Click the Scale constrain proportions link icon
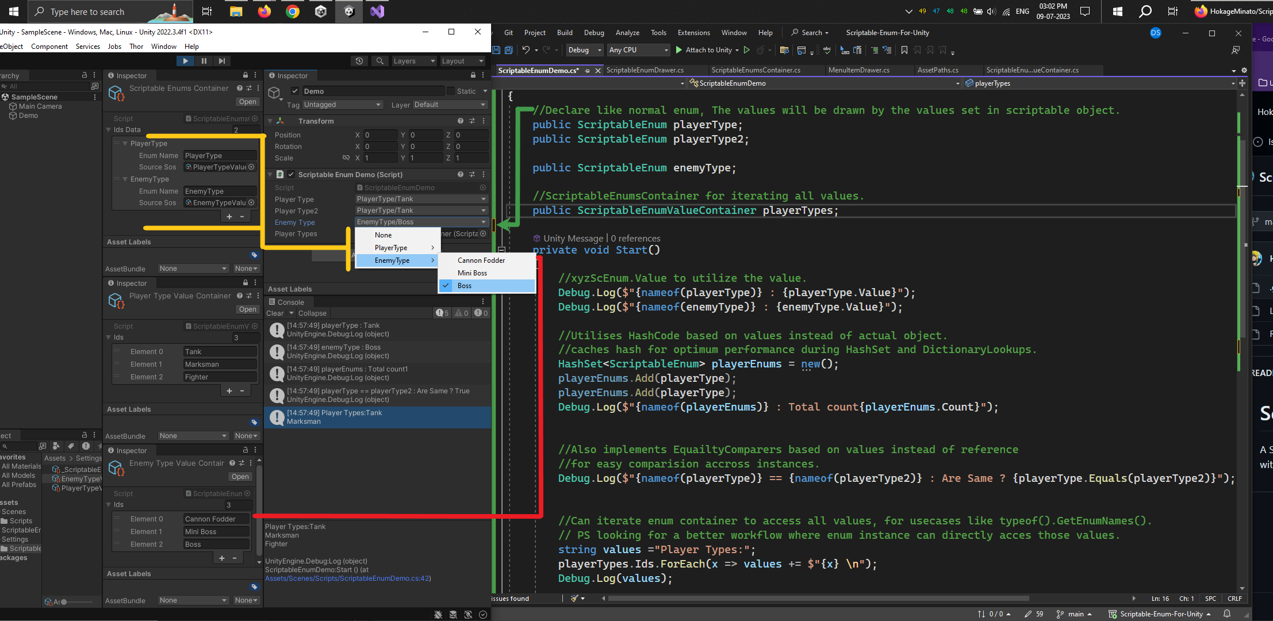Viewport: 1273px width, 621px height. click(346, 158)
